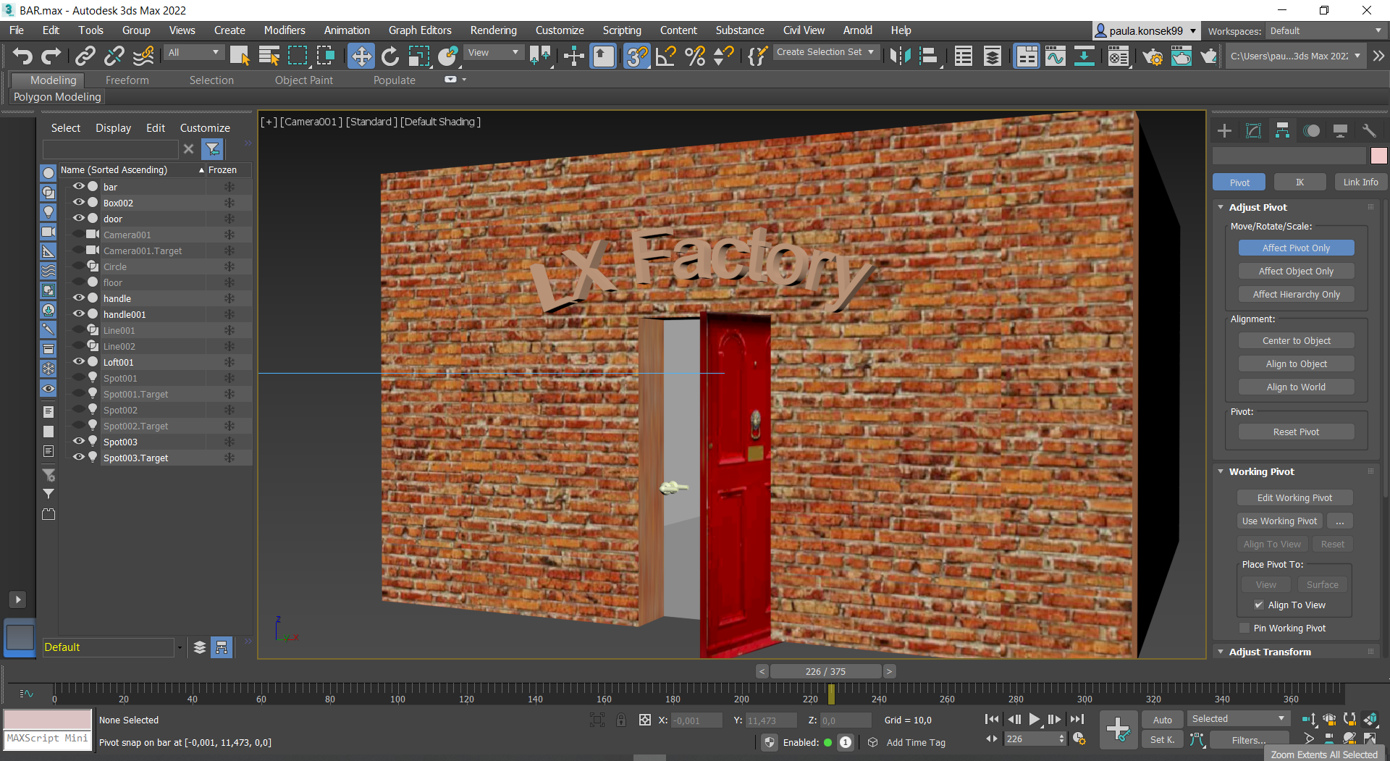Hide the handle001 object

79,314
